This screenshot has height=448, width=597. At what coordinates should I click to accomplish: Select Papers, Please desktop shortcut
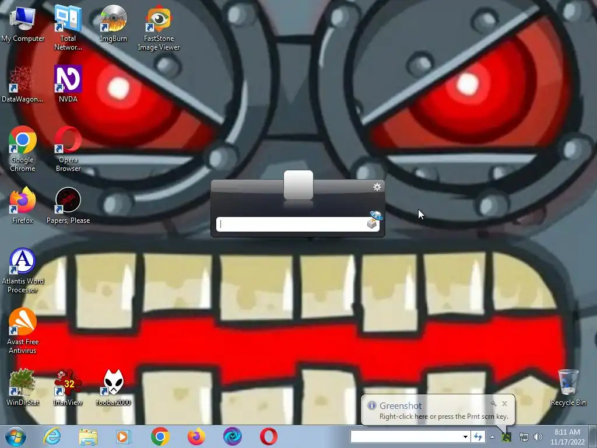point(68,206)
